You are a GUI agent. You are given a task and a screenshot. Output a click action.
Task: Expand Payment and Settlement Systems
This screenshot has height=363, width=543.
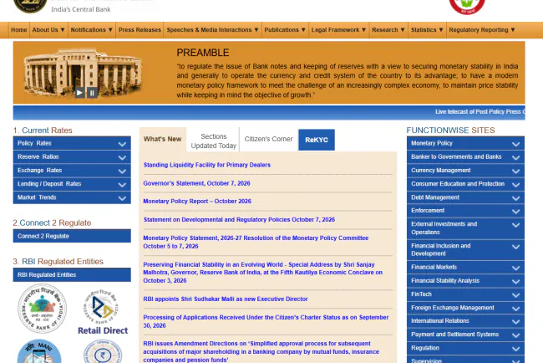tap(465, 335)
